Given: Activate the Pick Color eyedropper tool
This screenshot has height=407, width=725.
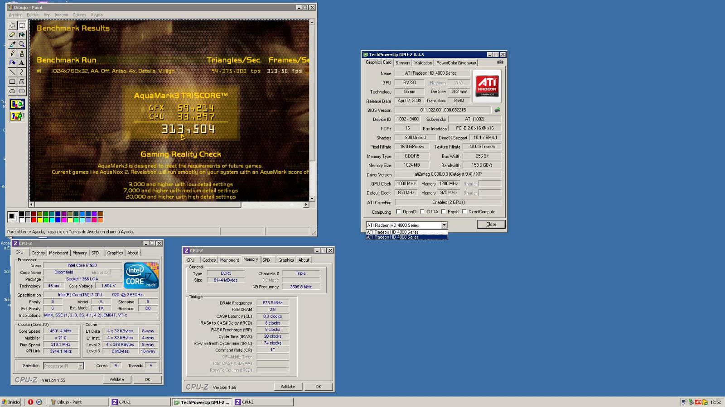Looking at the screenshot, I should tap(12, 44).
